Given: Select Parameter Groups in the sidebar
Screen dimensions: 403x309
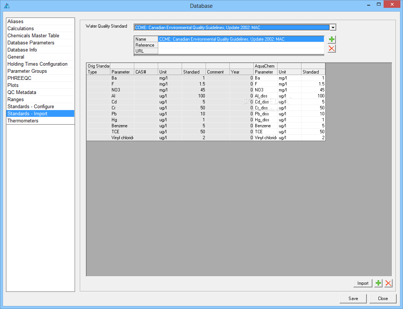Looking at the screenshot, I should click(40, 71).
